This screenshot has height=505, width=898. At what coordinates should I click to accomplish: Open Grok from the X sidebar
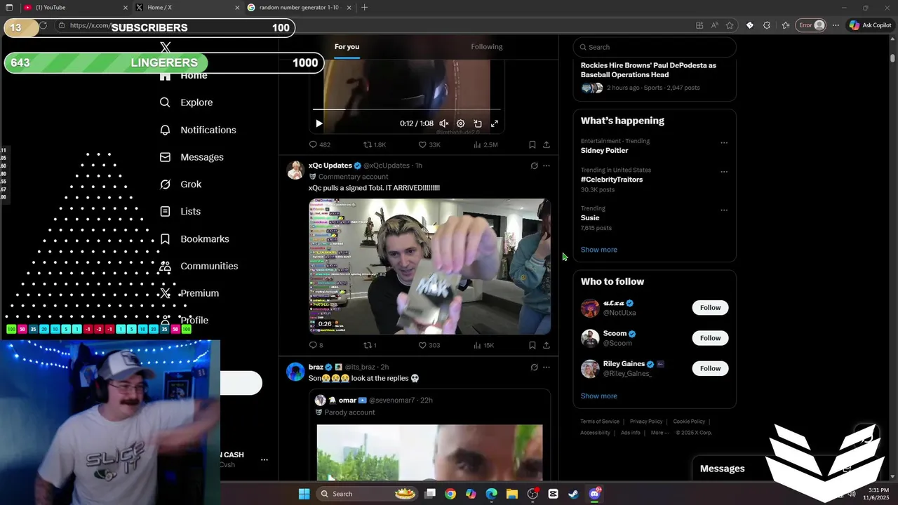181,184
